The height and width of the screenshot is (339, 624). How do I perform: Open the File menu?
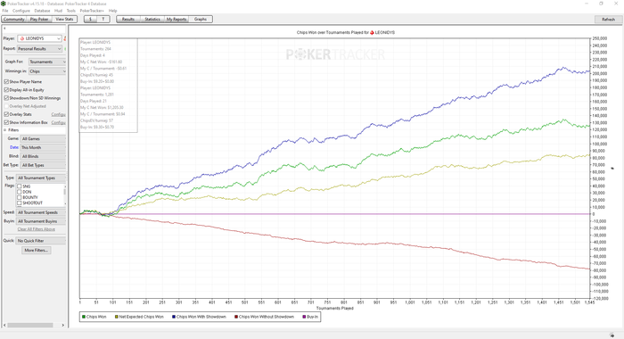(5, 11)
